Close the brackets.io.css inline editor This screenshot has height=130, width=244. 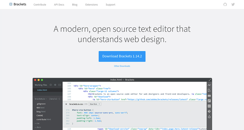(66, 104)
